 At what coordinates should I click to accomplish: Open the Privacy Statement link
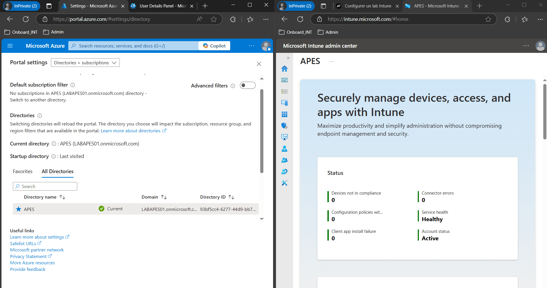31,256
